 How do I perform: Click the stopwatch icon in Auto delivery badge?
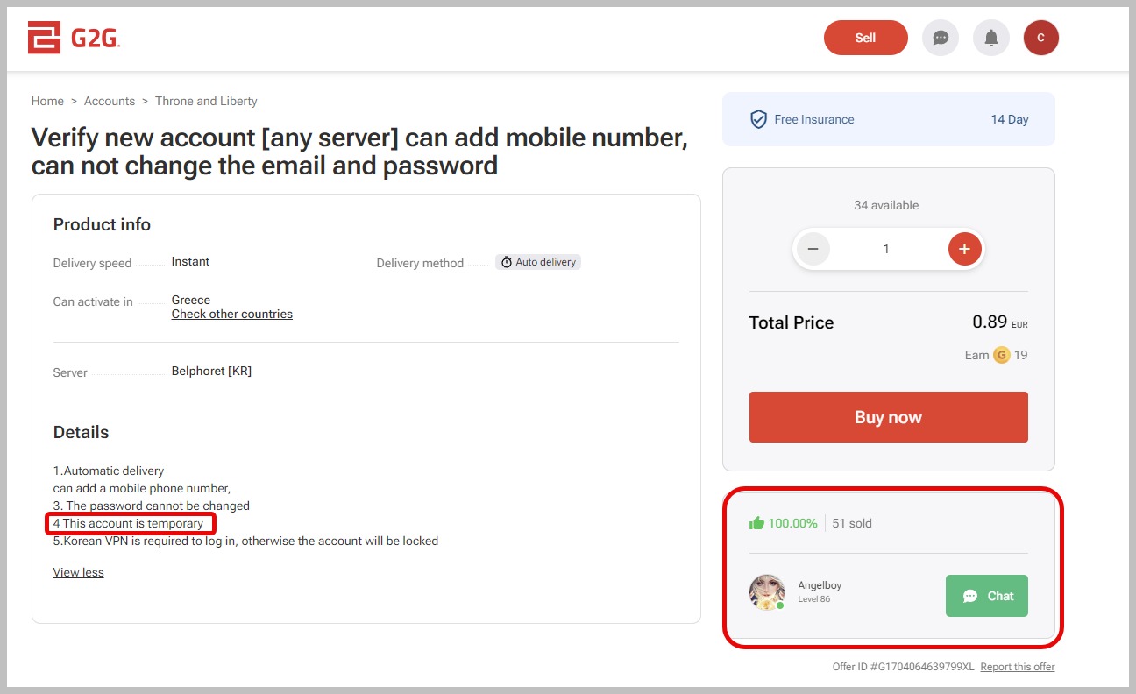click(x=507, y=262)
